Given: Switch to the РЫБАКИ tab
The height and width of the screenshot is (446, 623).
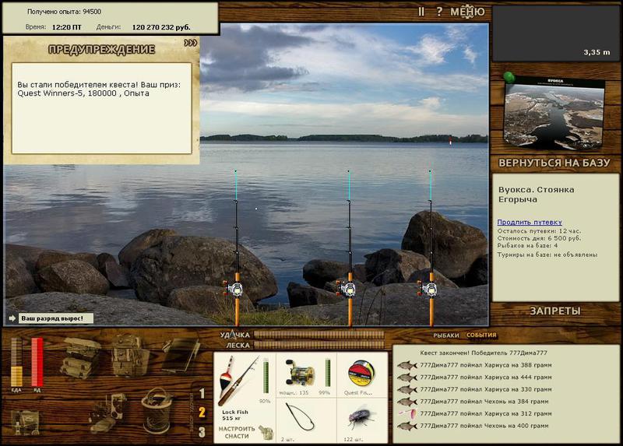Looking at the screenshot, I should [x=445, y=335].
